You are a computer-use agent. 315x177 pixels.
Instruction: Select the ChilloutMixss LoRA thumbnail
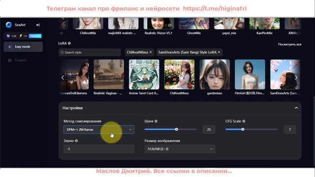click(179, 74)
